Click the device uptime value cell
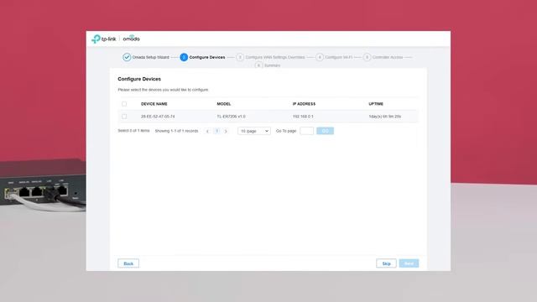 coord(384,117)
